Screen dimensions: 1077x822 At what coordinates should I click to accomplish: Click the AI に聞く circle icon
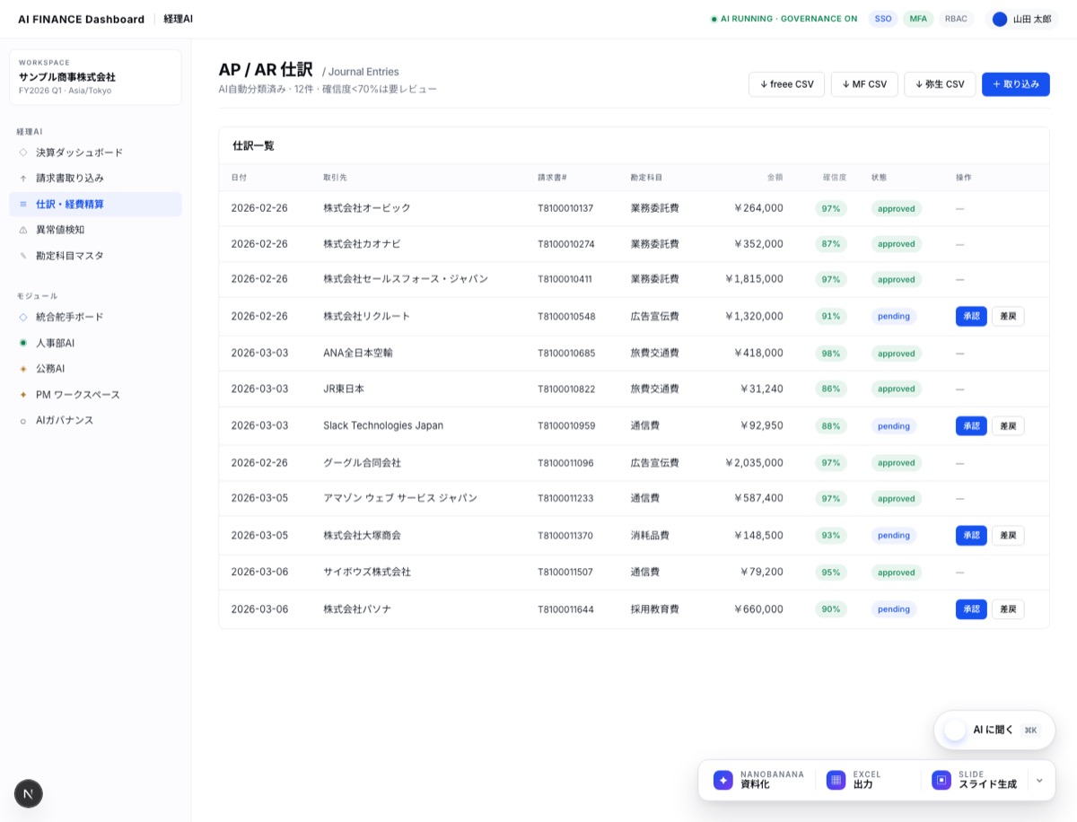955,730
